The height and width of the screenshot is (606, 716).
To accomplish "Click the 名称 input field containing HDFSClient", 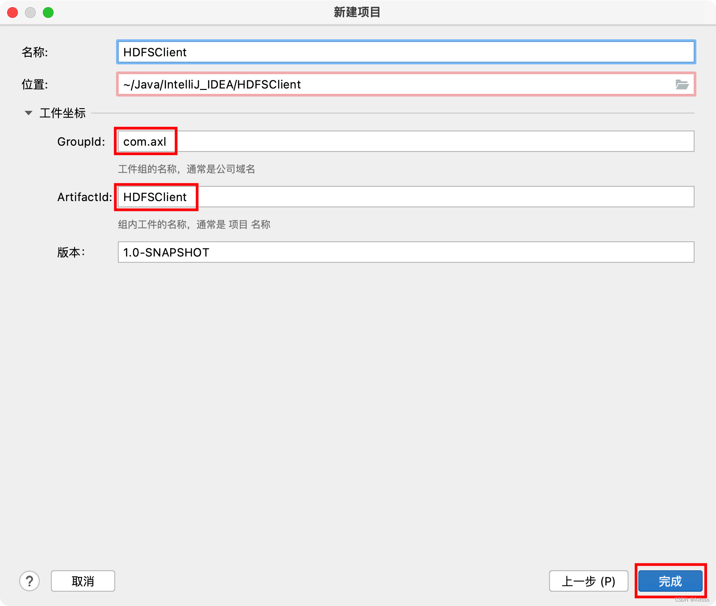I will [x=406, y=52].
